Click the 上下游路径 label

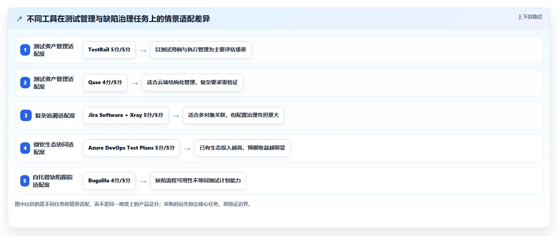point(530,17)
